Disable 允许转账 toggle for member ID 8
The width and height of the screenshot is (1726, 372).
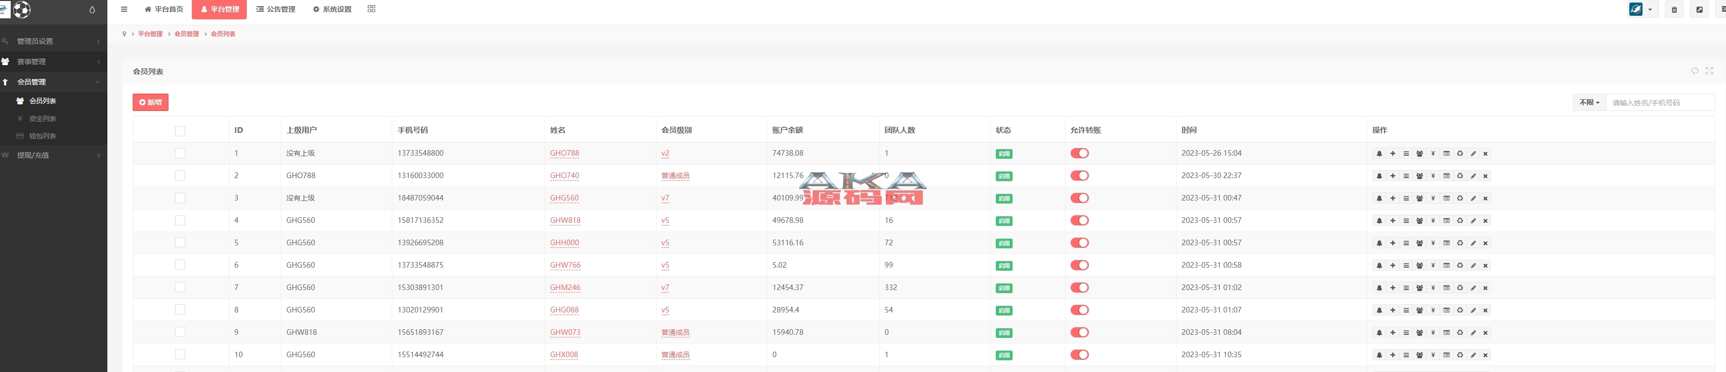click(x=1079, y=310)
